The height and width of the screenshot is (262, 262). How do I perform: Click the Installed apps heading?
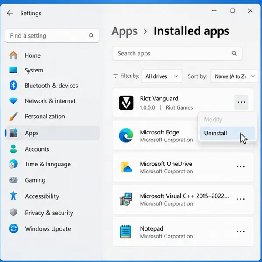tap(191, 31)
